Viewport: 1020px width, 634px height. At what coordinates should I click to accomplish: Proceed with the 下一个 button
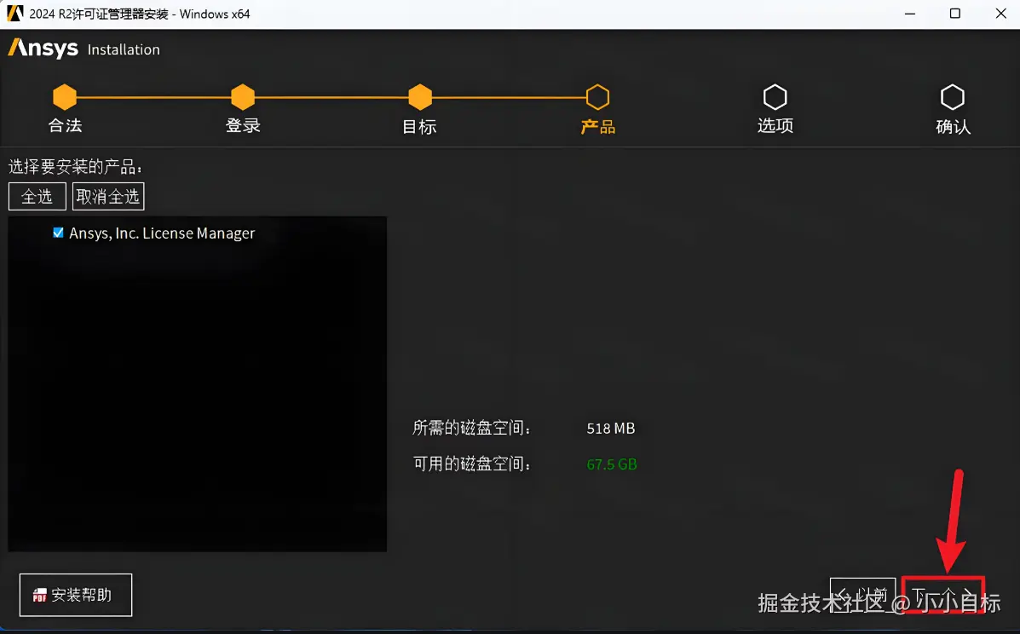pyautogui.click(x=942, y=595)
